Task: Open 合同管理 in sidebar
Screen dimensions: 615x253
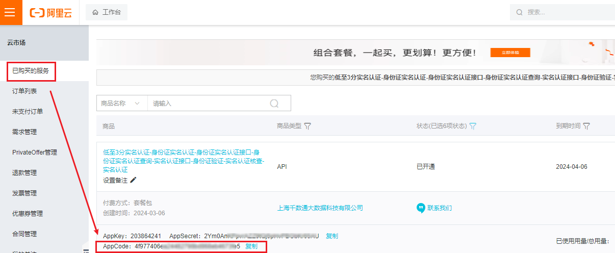Action: pos(24,234)
